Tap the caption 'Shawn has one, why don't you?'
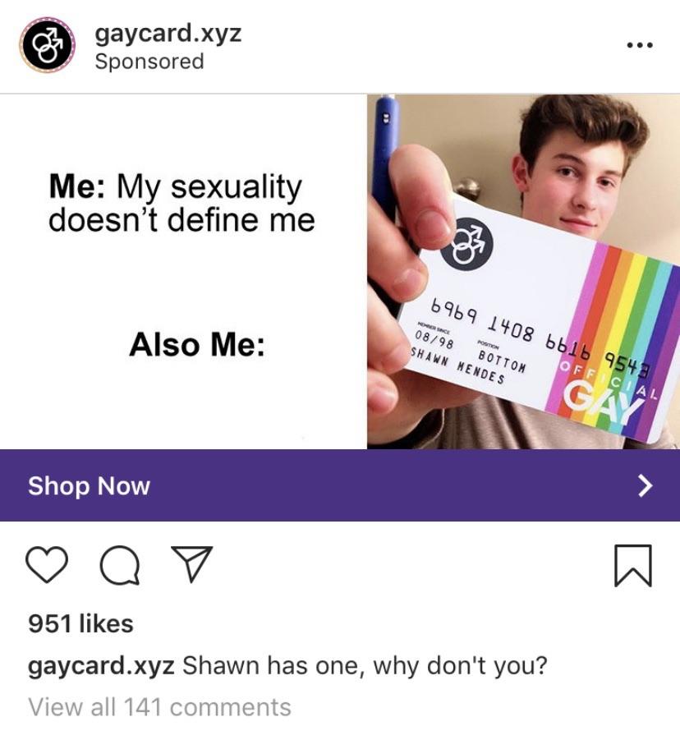Viewport: 680px width, 740px height. coord(365,666)
